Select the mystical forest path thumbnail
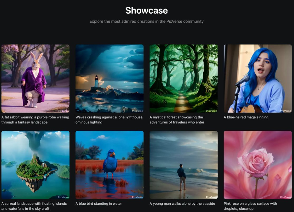Screen dimensions: 294x212 point(184,78)
